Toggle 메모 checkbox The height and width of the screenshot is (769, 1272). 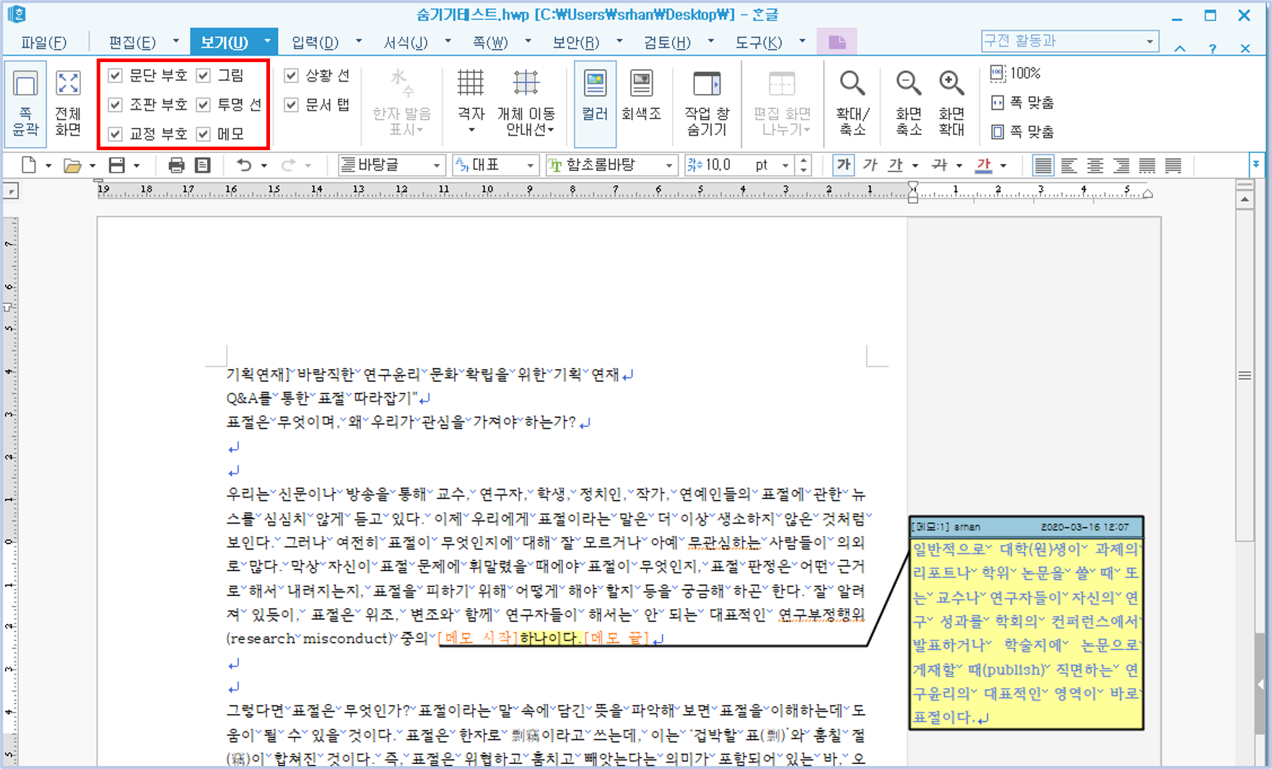[204, 134]
